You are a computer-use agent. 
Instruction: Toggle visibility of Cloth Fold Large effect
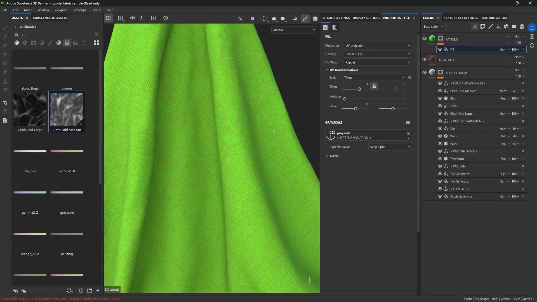tap(440, 114)
